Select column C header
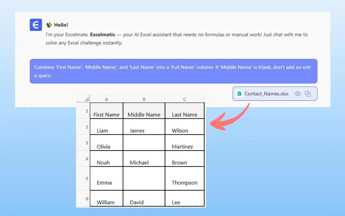The height and width of the screenshot is (216, 345). 185,99
